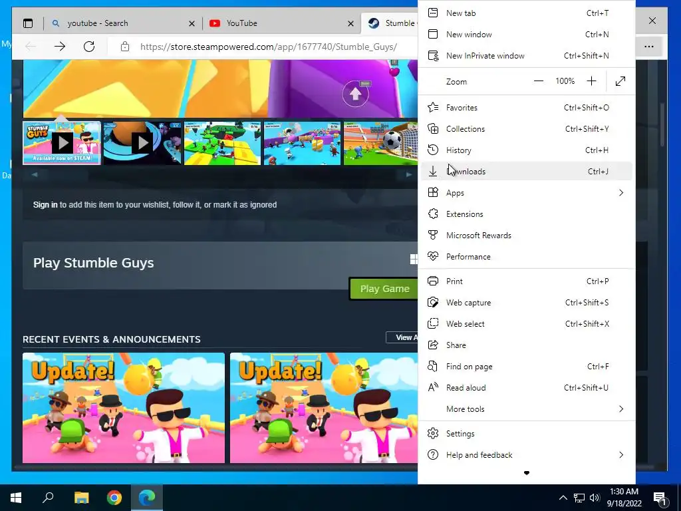This screenshot has width=681, height=511.
Task: Click the Settings gear icon
Action: [x=433, y=434]
